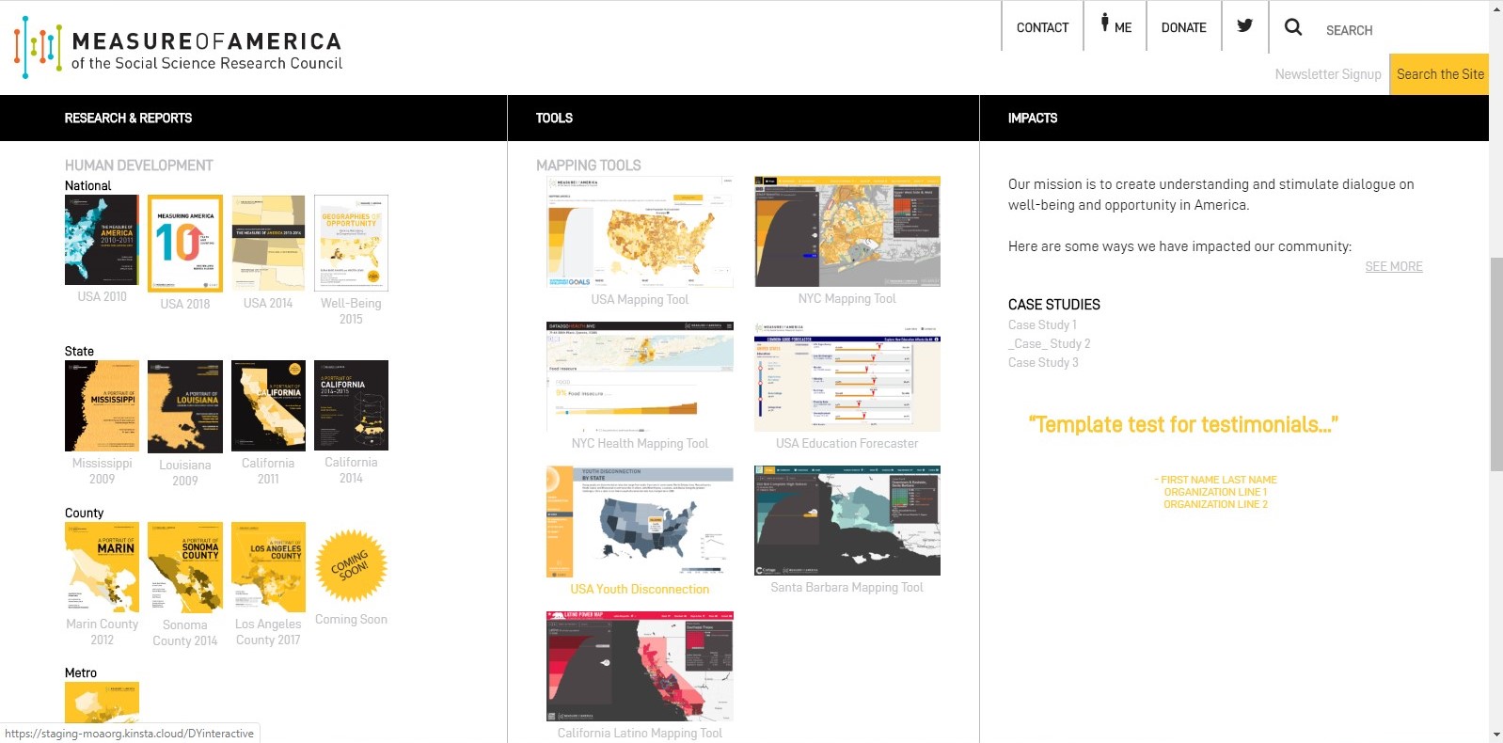
Task: Open the Well-Being 2015 report cover
Action: click(x=351, y=244)
